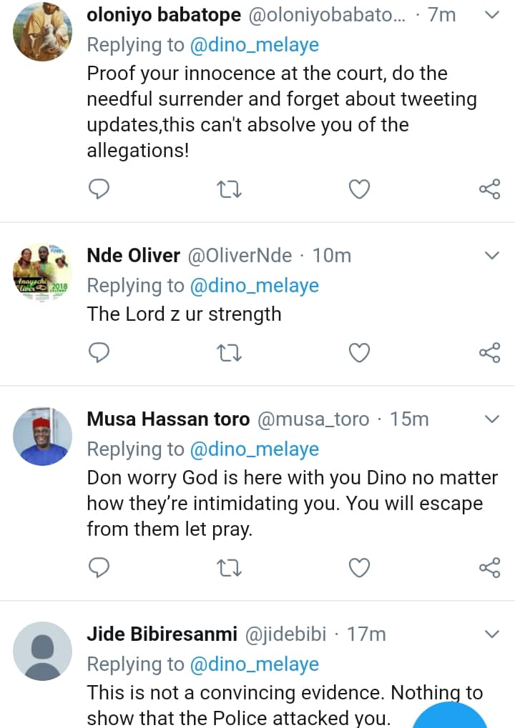The image size is (515, 728).
Task: Reply to Nde Oliver's tweet
Action: 99,352
